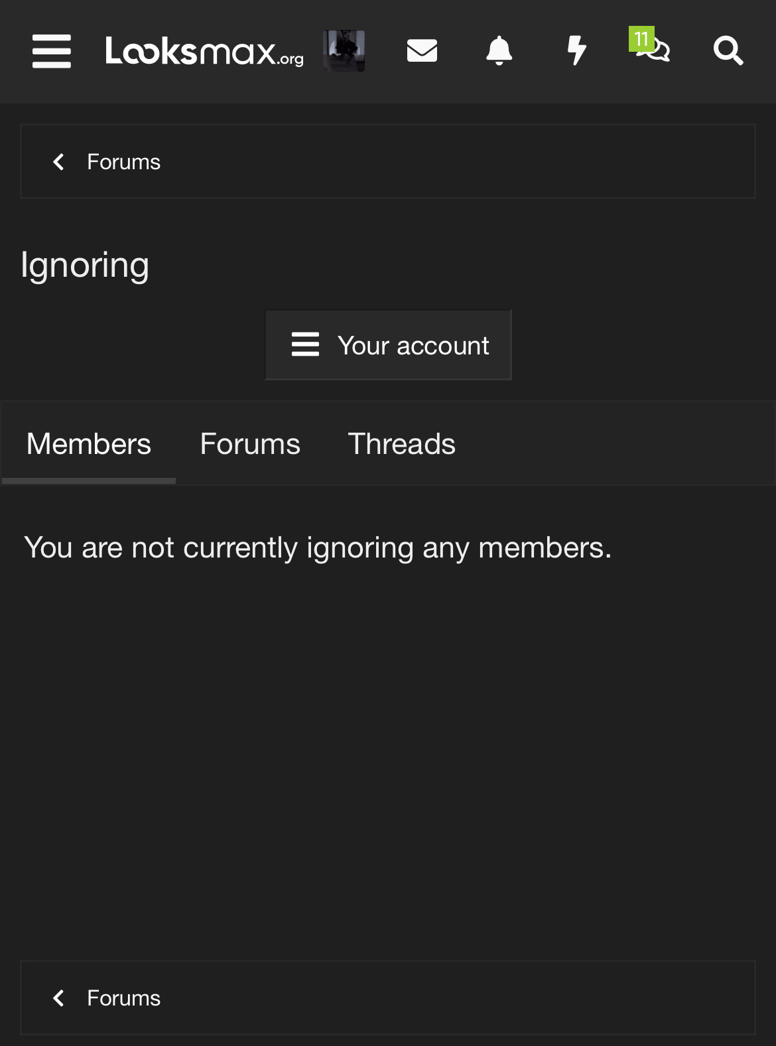
Task: Expand the Your account menu
Action: coord(413,346)
